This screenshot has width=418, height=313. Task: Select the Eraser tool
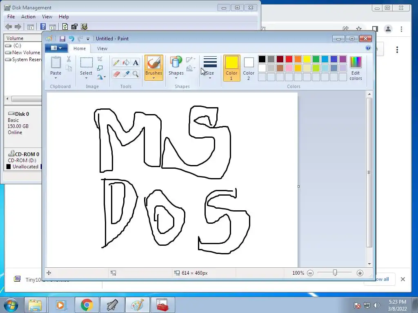coord(116,74)
